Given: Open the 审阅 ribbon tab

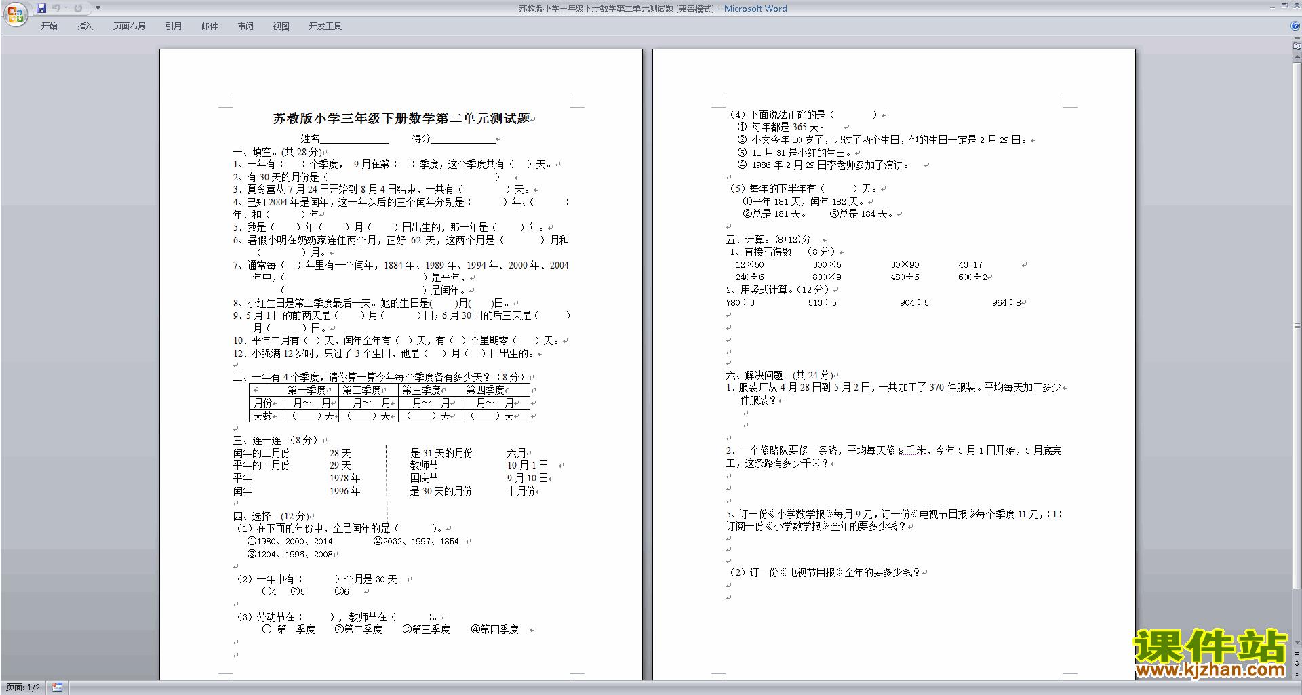Looking at the screenshot, I should (x=245, y=26).
